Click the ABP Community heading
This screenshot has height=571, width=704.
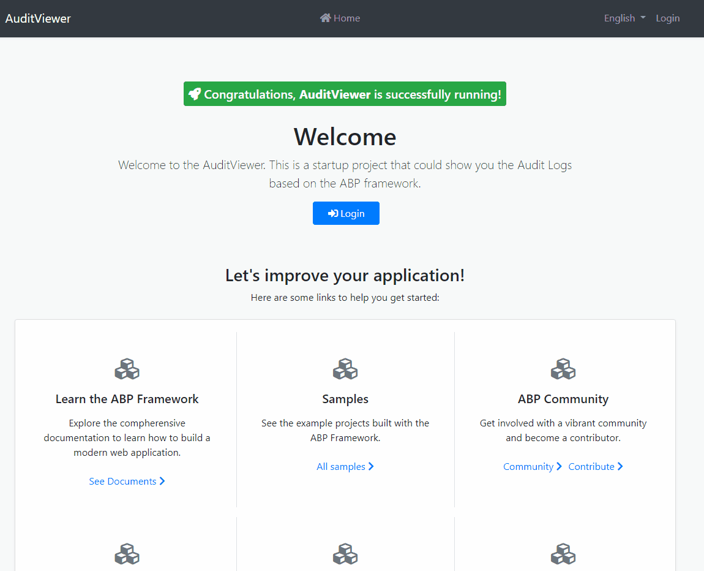click(563, 399)
